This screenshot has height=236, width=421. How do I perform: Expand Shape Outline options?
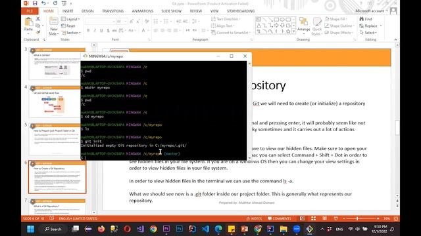(x=339, y=26)
